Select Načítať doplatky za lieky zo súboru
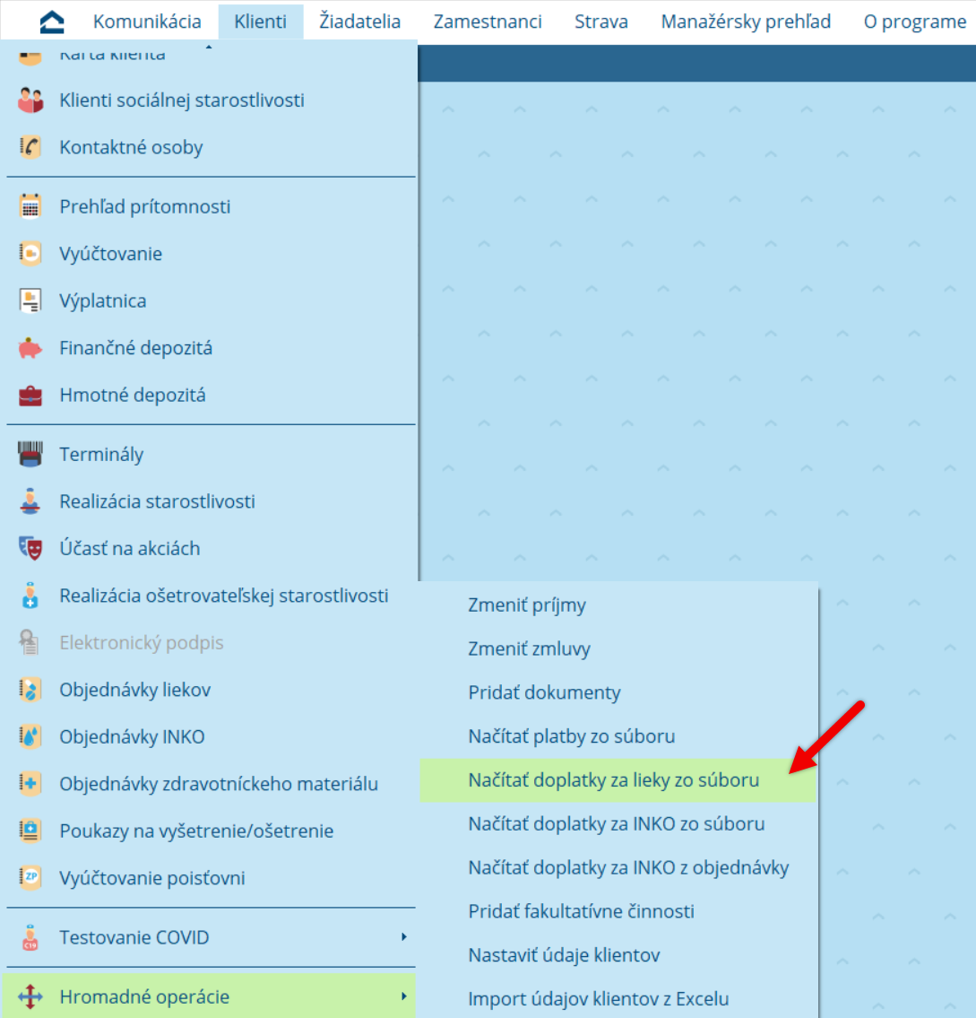The height and width of the screenshot is (1018, 976). 618,780
